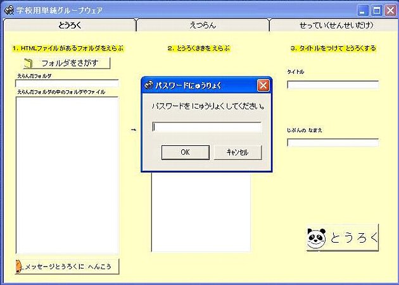Screen dimensions: 399x285
Task: Close the 学校用単純グループウェア main window
Action: pos(389,10)
